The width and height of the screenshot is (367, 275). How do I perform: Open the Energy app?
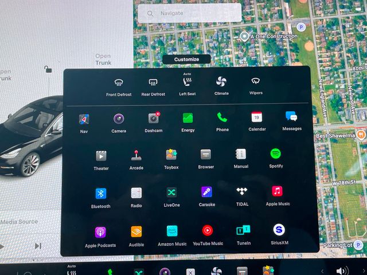188,119
